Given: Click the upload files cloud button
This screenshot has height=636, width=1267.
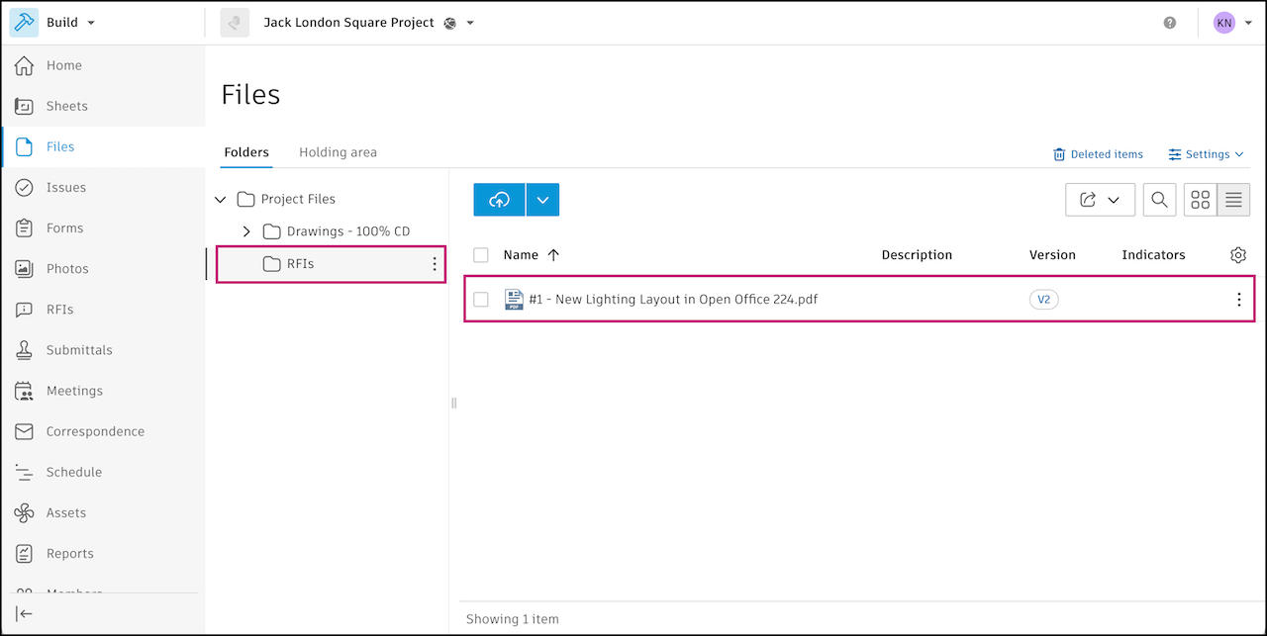Looking at the screenshot, I should 499,200.
